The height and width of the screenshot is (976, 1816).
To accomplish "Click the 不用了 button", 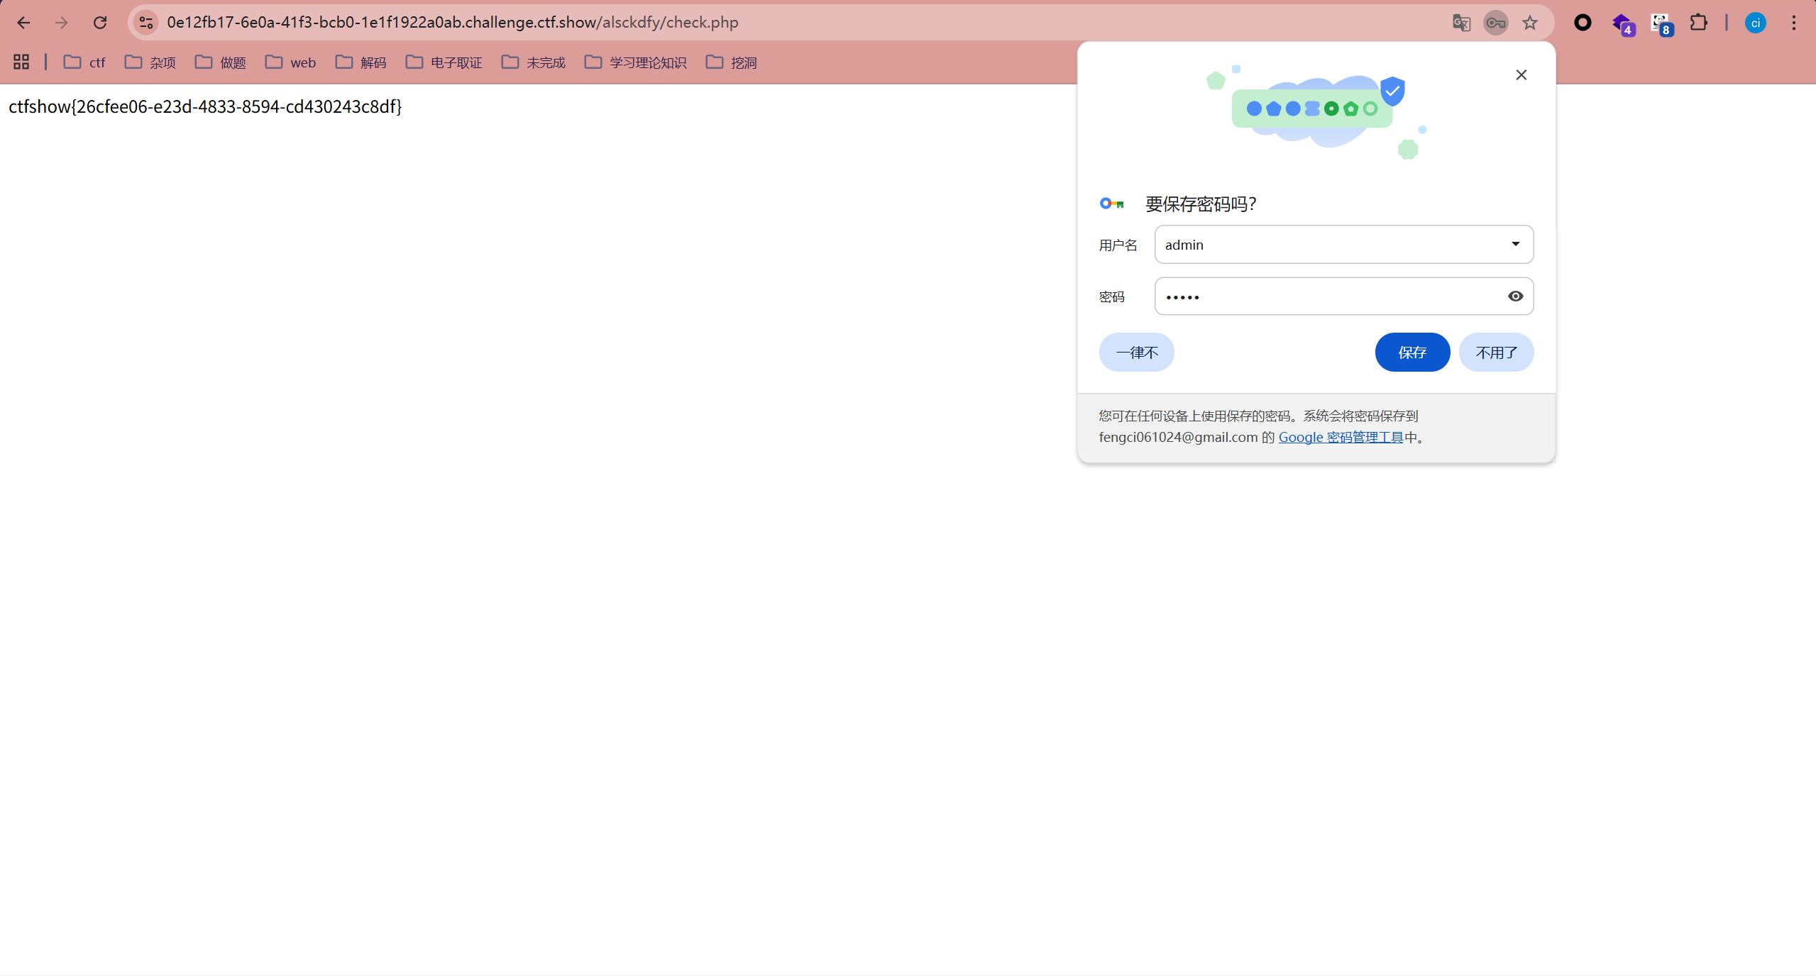I will (1496, 353).
